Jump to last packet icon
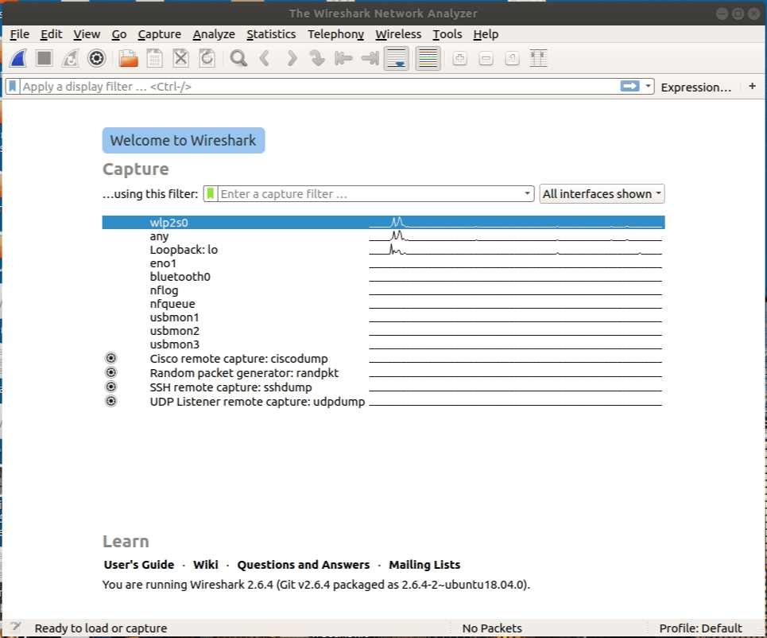The width and height of the screenshot is (767, 638). [370, 59]
